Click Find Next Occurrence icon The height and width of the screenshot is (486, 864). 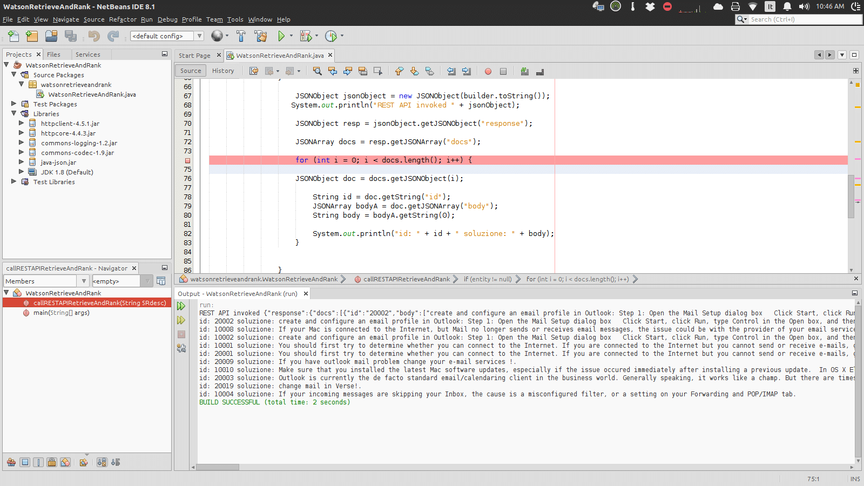348,71
